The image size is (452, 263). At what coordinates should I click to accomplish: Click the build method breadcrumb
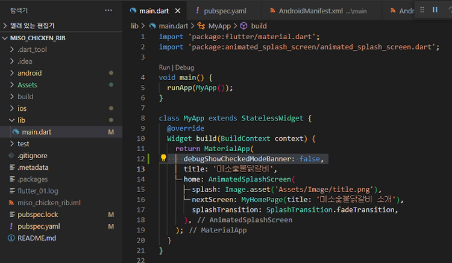259,26
